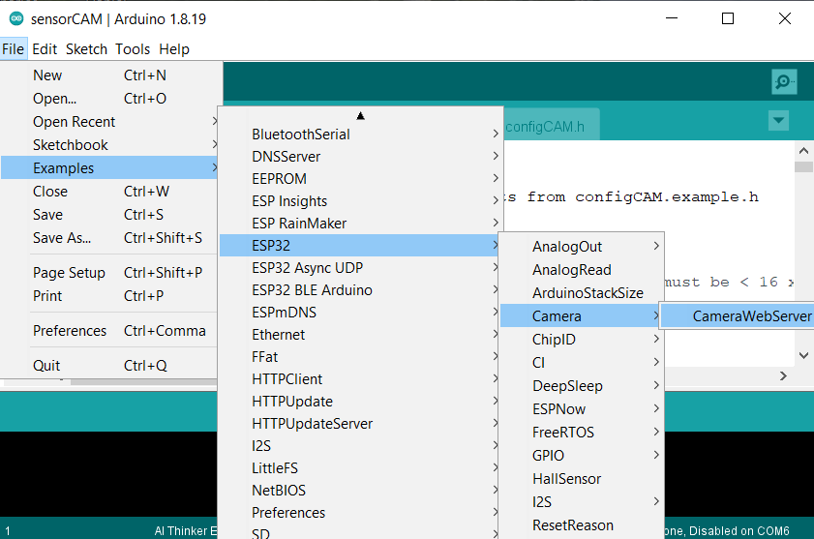The height and width of the screenshot is (539, 814).
Task: Expand the HTTPClient examples
Action: [x=359, y=379]
